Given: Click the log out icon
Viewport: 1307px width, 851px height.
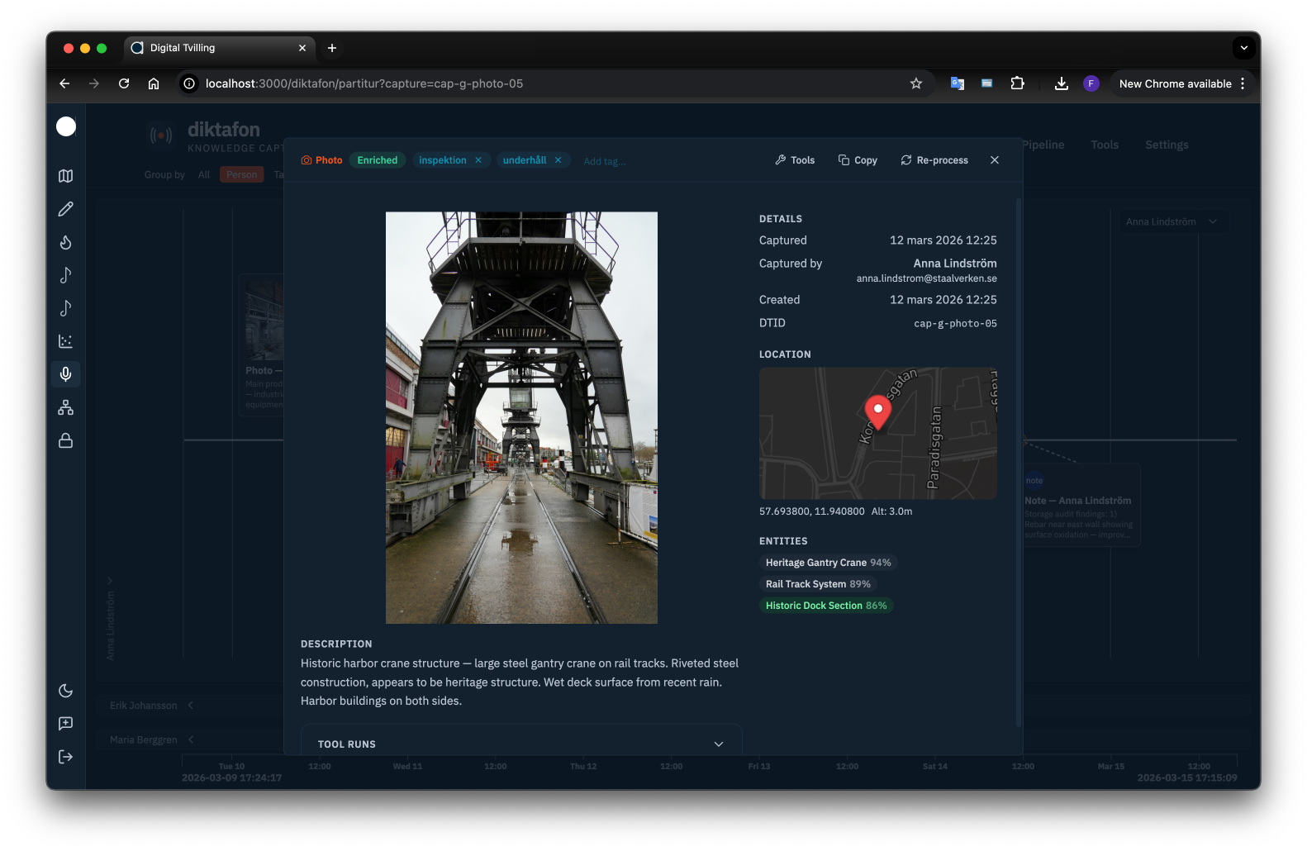Looking at the screenshot, I should click(66, 757).
